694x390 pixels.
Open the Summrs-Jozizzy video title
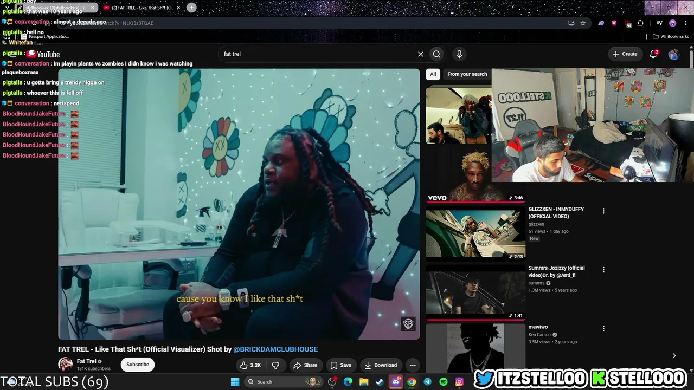point(557,272)
